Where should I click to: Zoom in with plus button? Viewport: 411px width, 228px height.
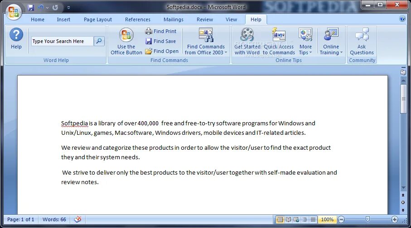pyautogui.click(x=395, y=219)
